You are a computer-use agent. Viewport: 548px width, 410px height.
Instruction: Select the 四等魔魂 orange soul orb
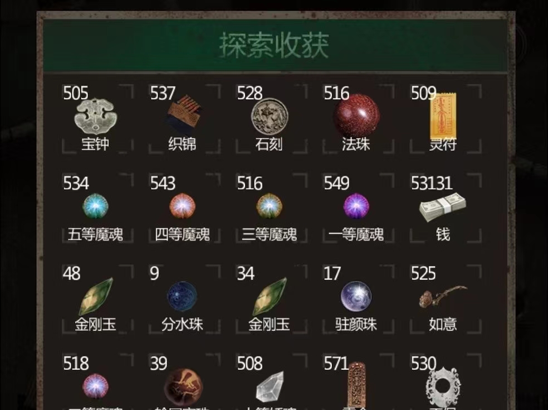pyautogui.click(x=183, y=206)
